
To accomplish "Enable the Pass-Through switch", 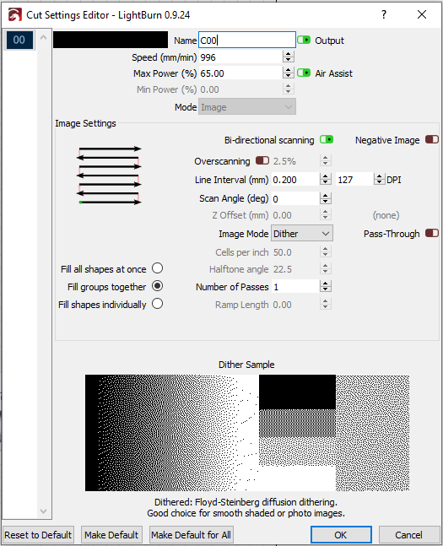I will click(x=432, y=233).
